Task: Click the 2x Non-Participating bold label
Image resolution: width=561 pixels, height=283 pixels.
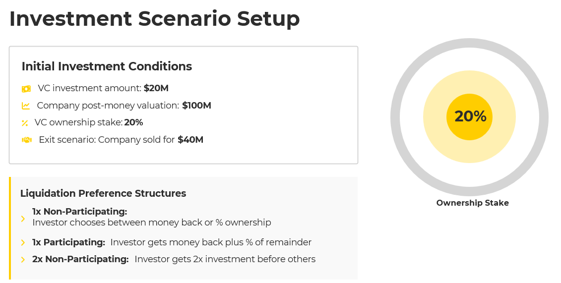Action: point(80,259)
